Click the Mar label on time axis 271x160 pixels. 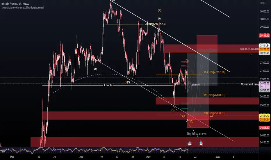coord(12,157)
